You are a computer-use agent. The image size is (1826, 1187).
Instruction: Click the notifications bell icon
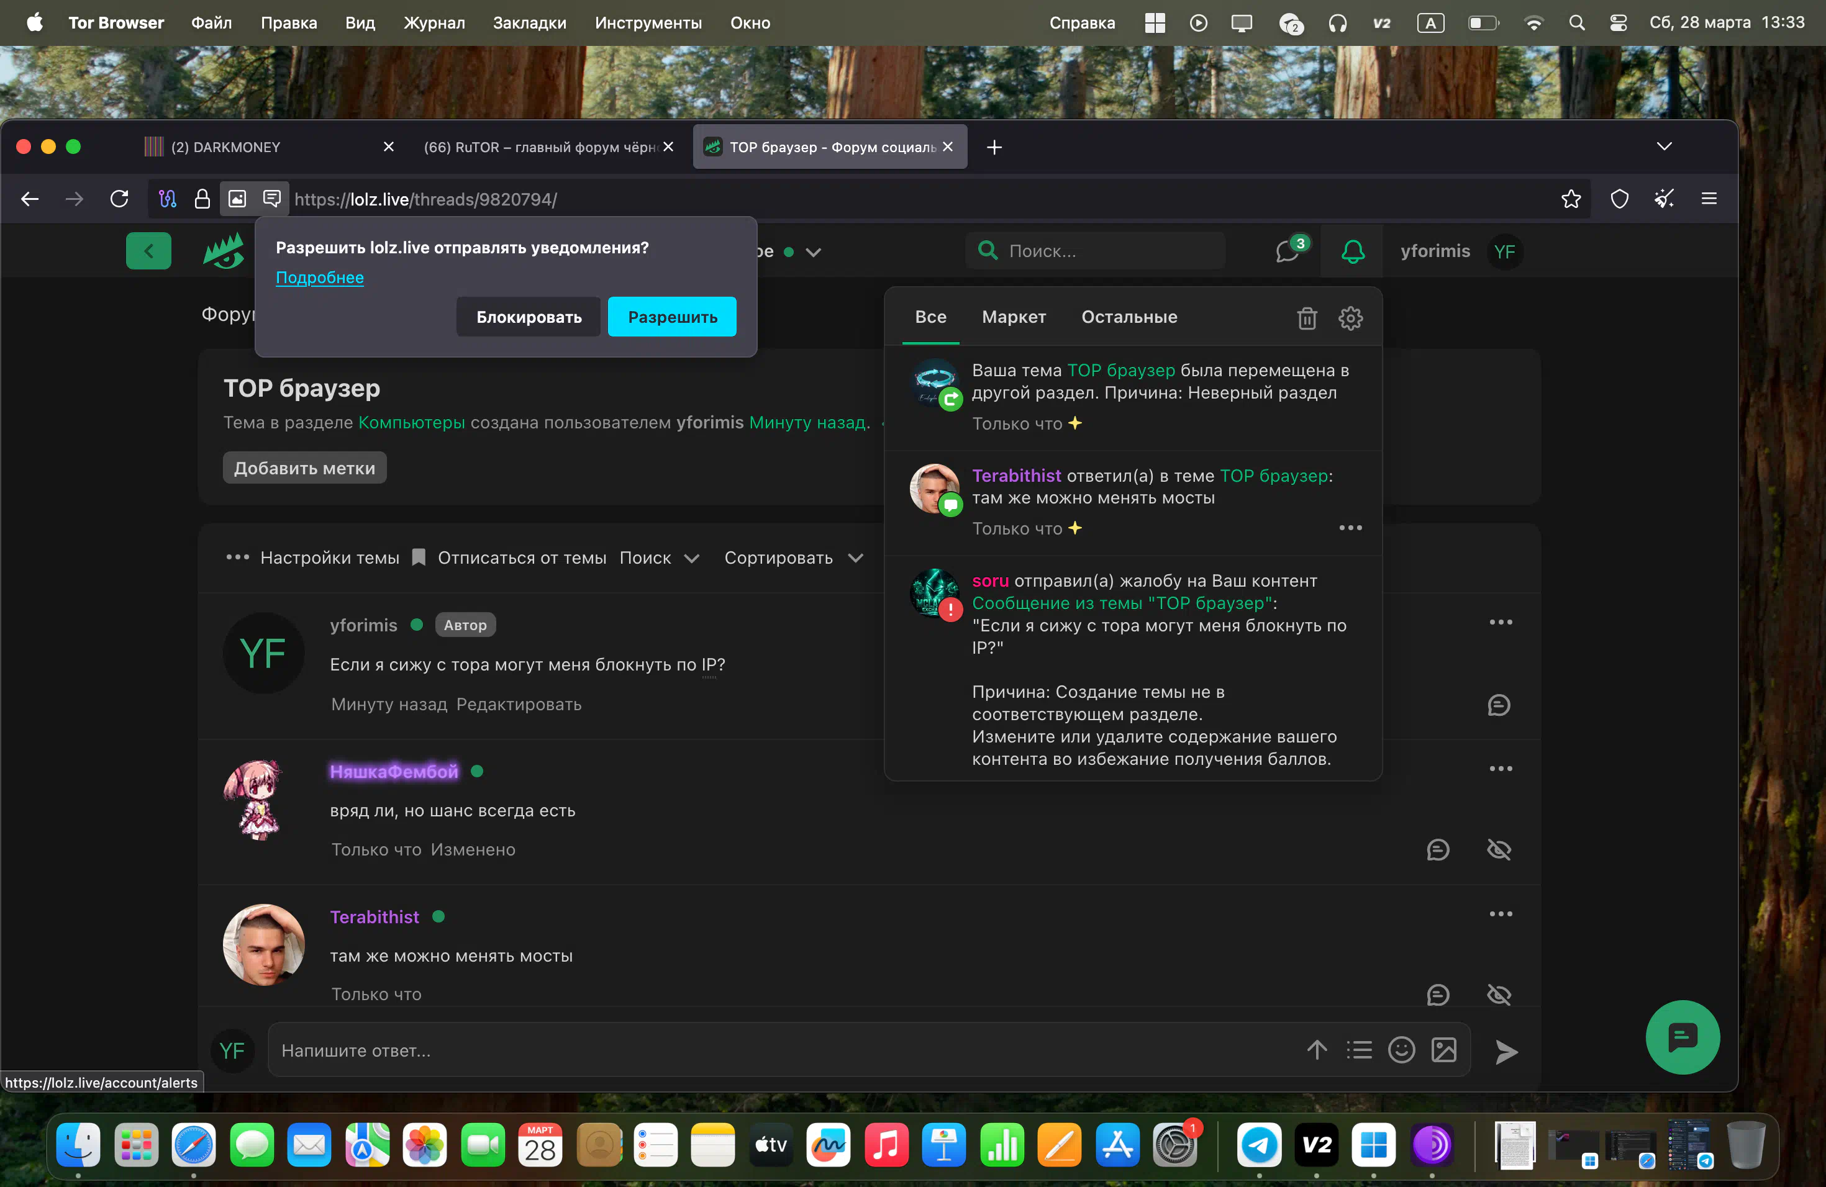[x=1353, y=251]
